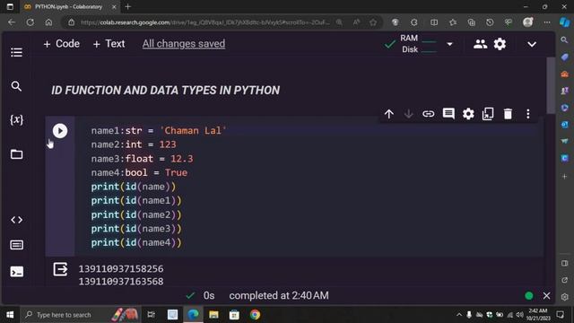This screenshot has height=323, width=574.
Task: Open the Variables {x} panel
Action: 16,119
